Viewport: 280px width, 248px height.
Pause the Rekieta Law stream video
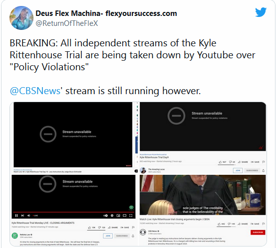pyautogui.click(x=16, y=216)
